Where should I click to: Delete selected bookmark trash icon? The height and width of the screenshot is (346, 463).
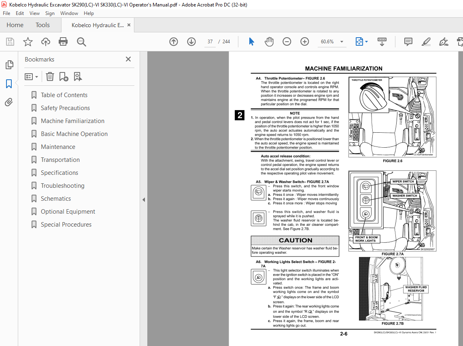[x=50, y=77]
